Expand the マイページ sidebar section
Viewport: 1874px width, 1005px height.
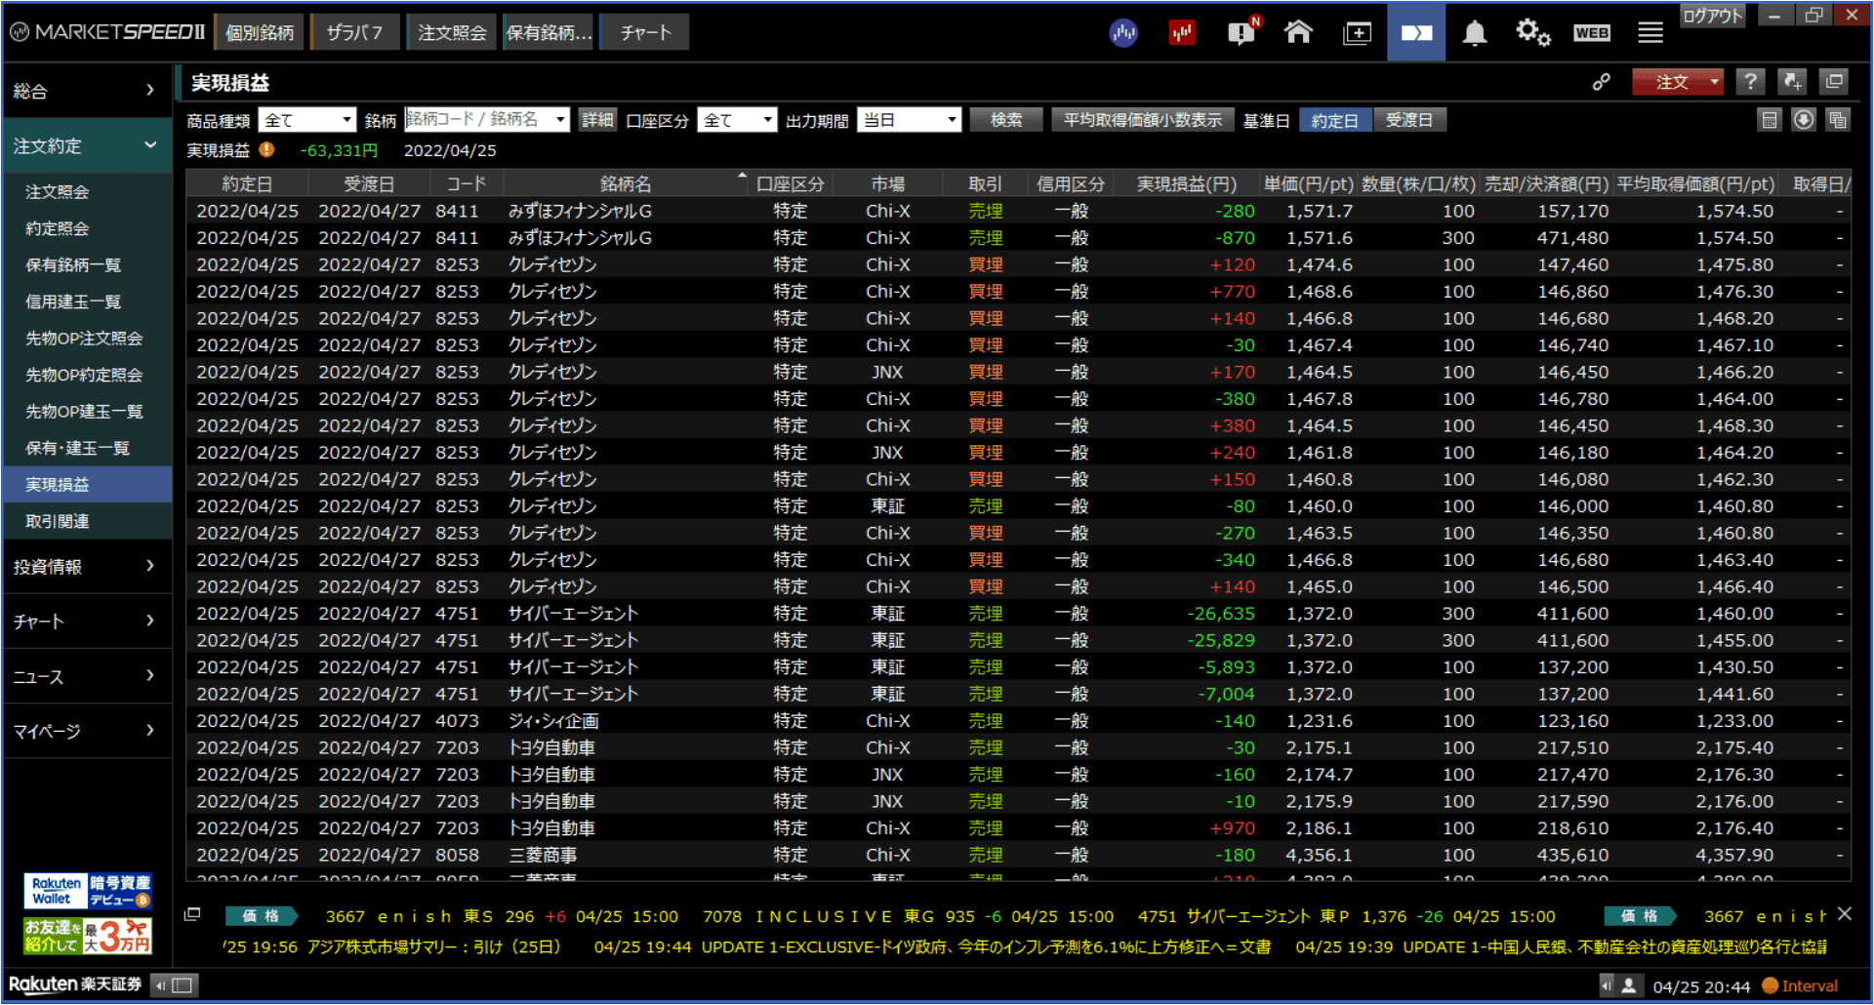point(86,731)
